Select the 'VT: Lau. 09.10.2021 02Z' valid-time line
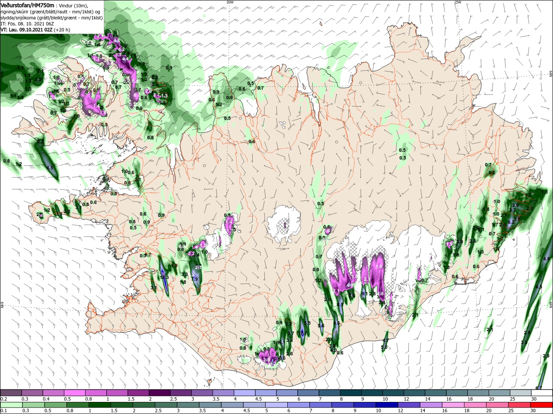Screen dimensions: 553x414 [26, 30]
